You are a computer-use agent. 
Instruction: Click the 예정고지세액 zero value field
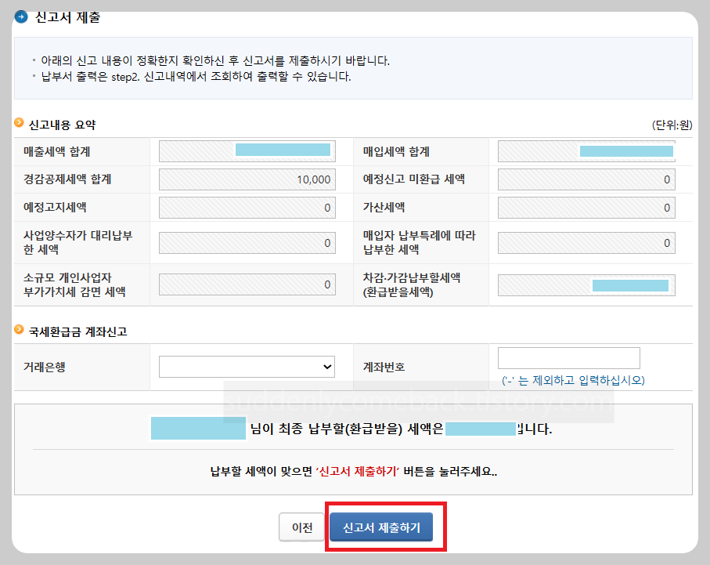pyautogui.click(x=247, y=208)
